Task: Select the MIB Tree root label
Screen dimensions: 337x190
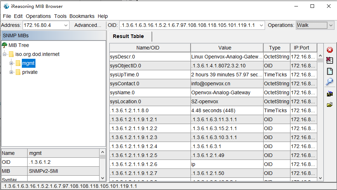Action: (19, 45)
